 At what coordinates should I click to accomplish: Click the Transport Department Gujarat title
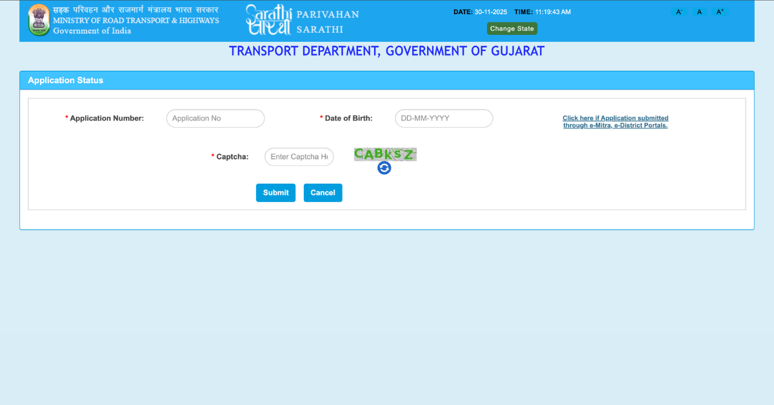tap(386, 51)
